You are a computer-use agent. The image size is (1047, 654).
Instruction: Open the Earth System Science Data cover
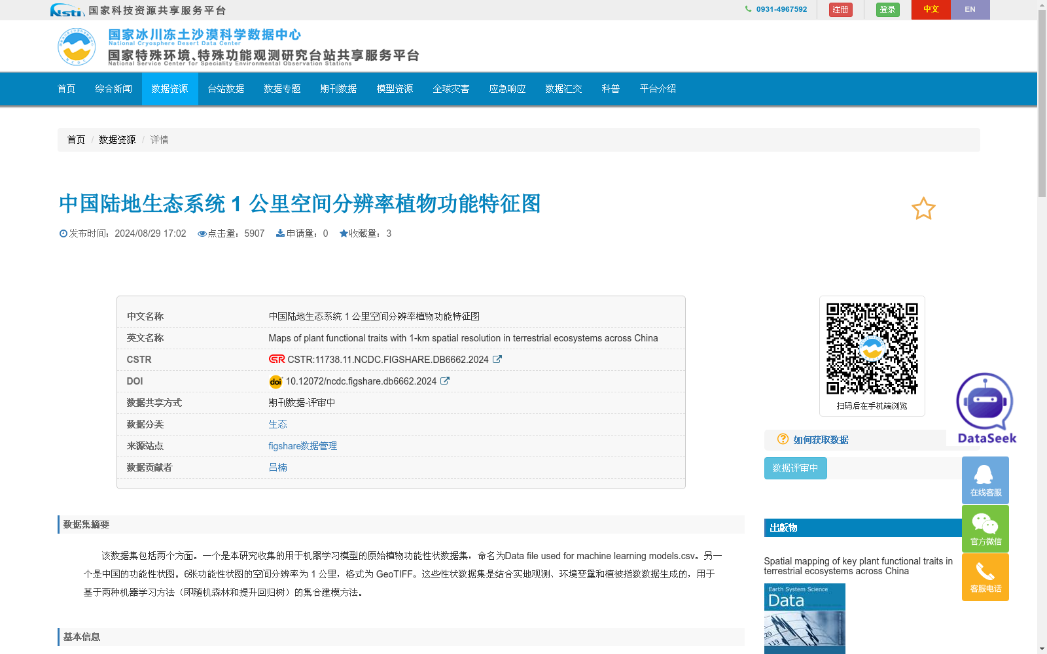805,619
